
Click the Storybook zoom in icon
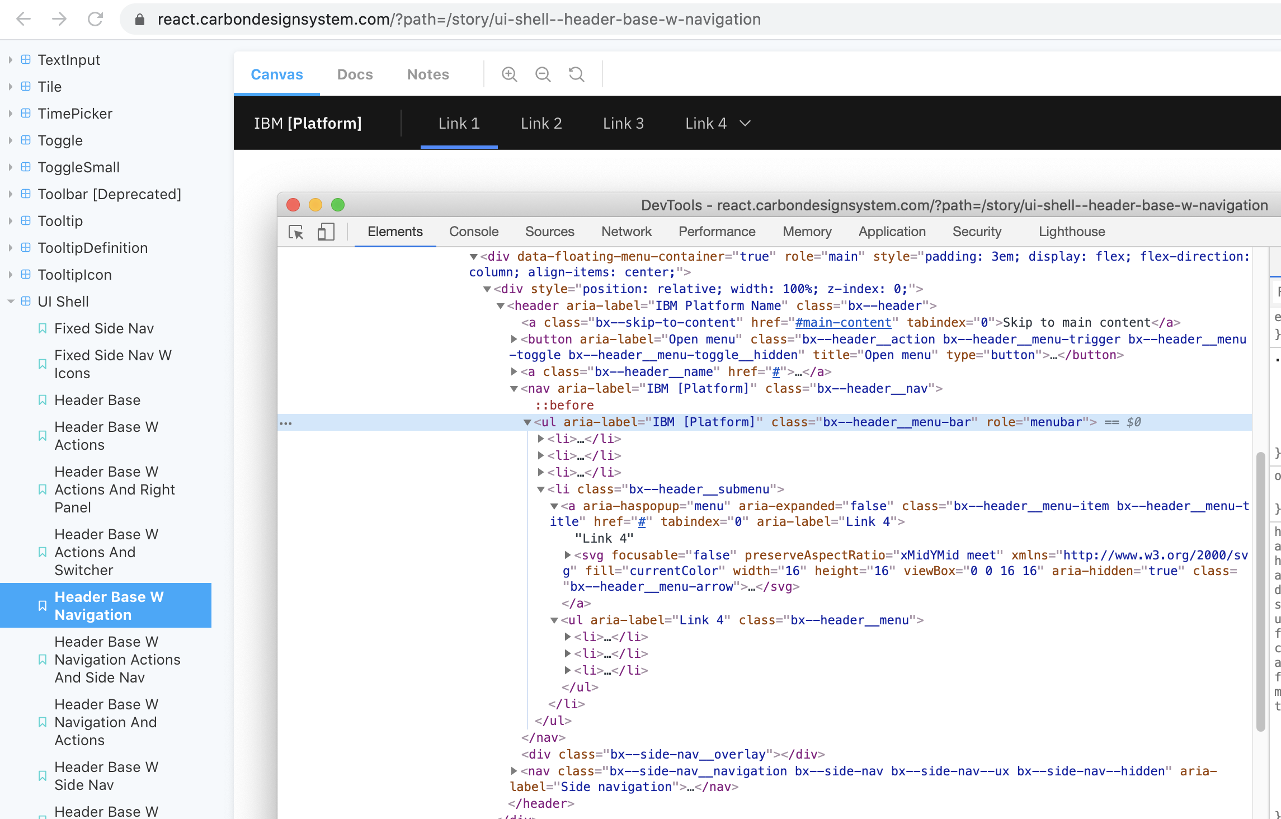[509, 74]
